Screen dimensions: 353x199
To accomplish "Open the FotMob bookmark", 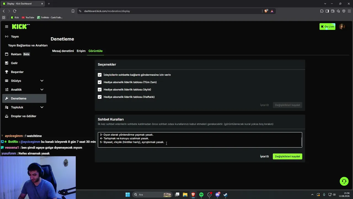I will (x=50, y=17).
